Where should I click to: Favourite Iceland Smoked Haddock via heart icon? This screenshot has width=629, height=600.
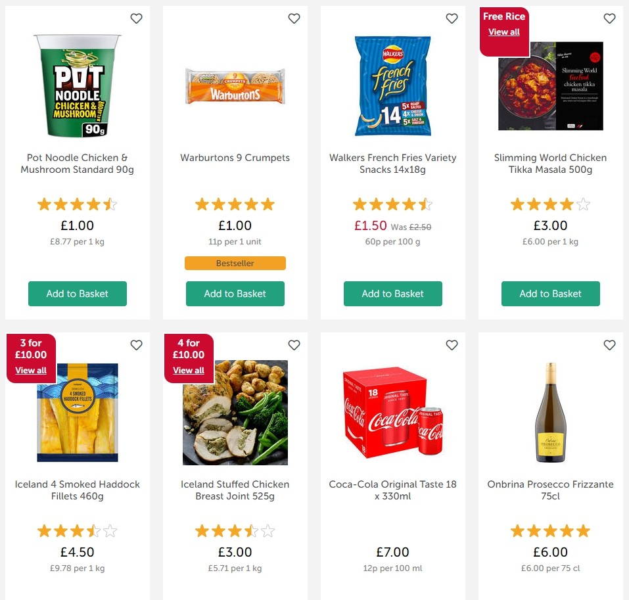pos(136,344)
